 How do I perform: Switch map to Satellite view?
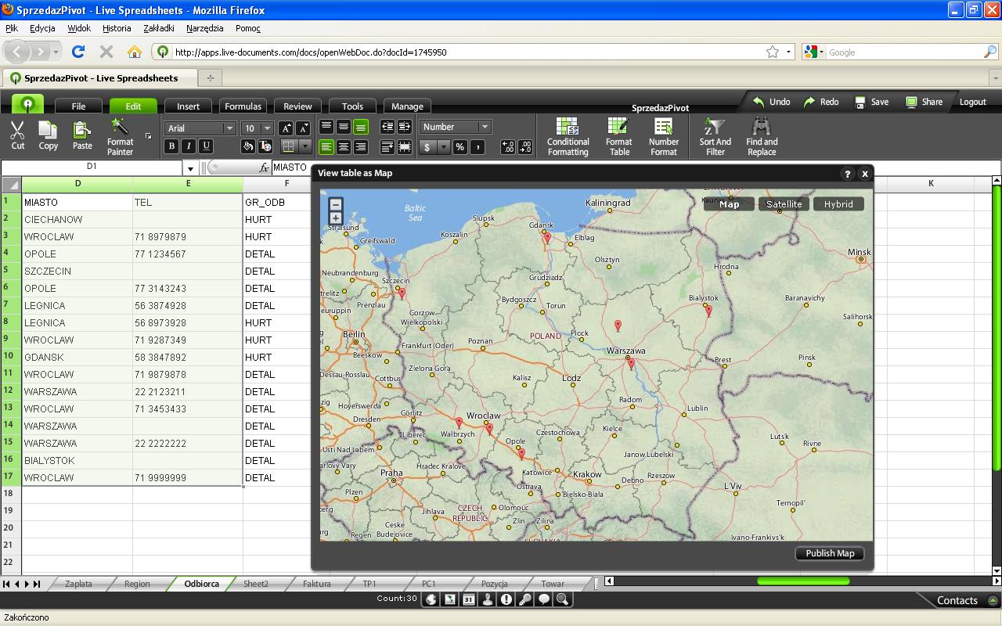[x=784, y=204]
